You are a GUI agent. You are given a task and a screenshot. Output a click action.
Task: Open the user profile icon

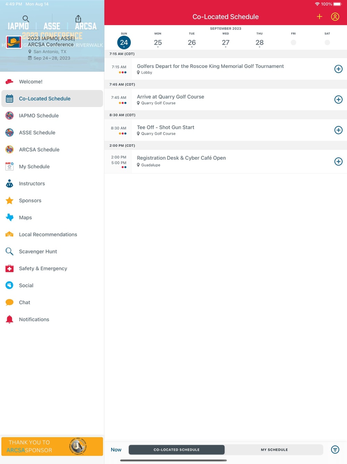[x=335, y=17]
